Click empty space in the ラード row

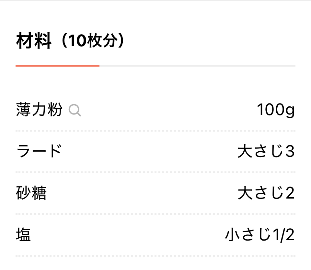tap(149, 151)
